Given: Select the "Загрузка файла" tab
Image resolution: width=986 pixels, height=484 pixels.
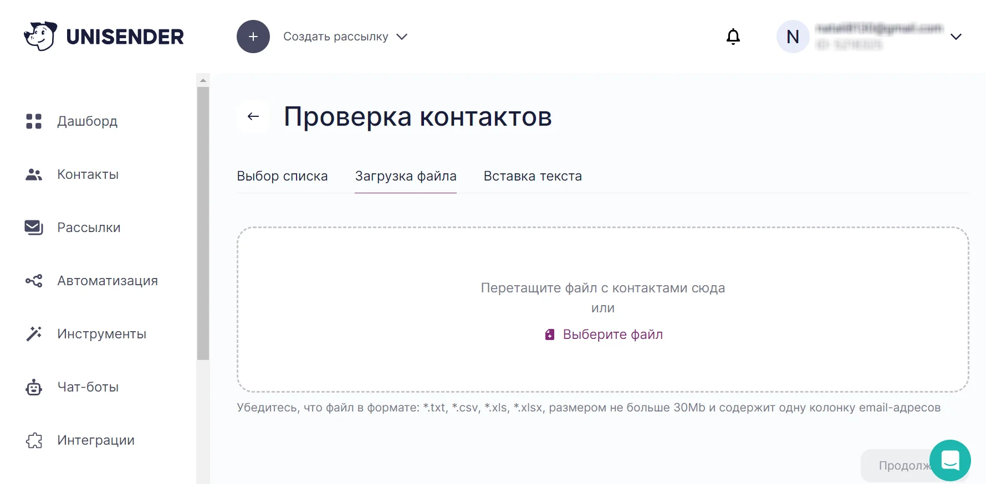Looking at the screenshot, I should pos(406,176).
